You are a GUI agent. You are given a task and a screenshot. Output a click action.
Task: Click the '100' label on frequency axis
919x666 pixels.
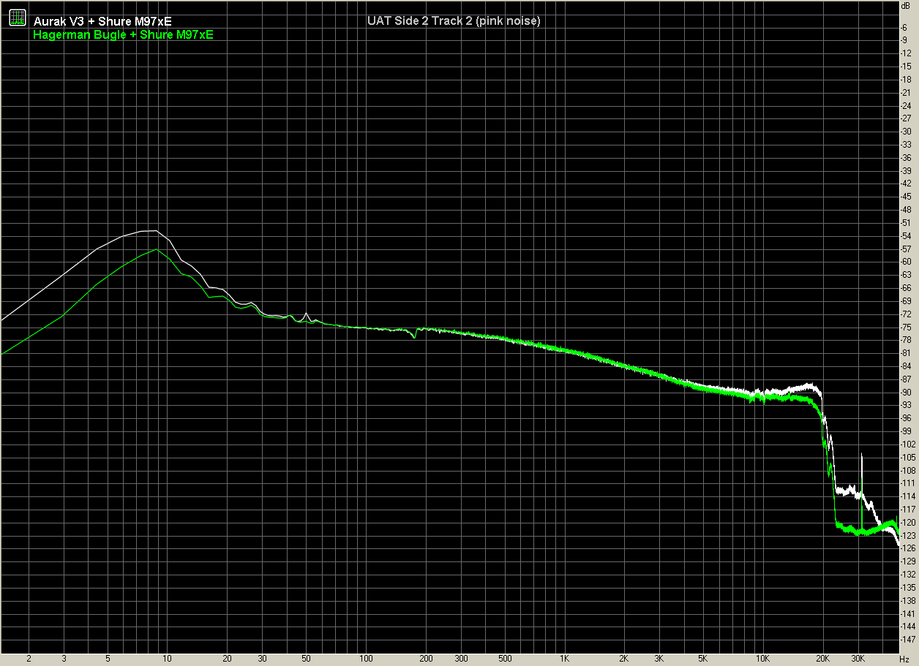coord(366,659)
